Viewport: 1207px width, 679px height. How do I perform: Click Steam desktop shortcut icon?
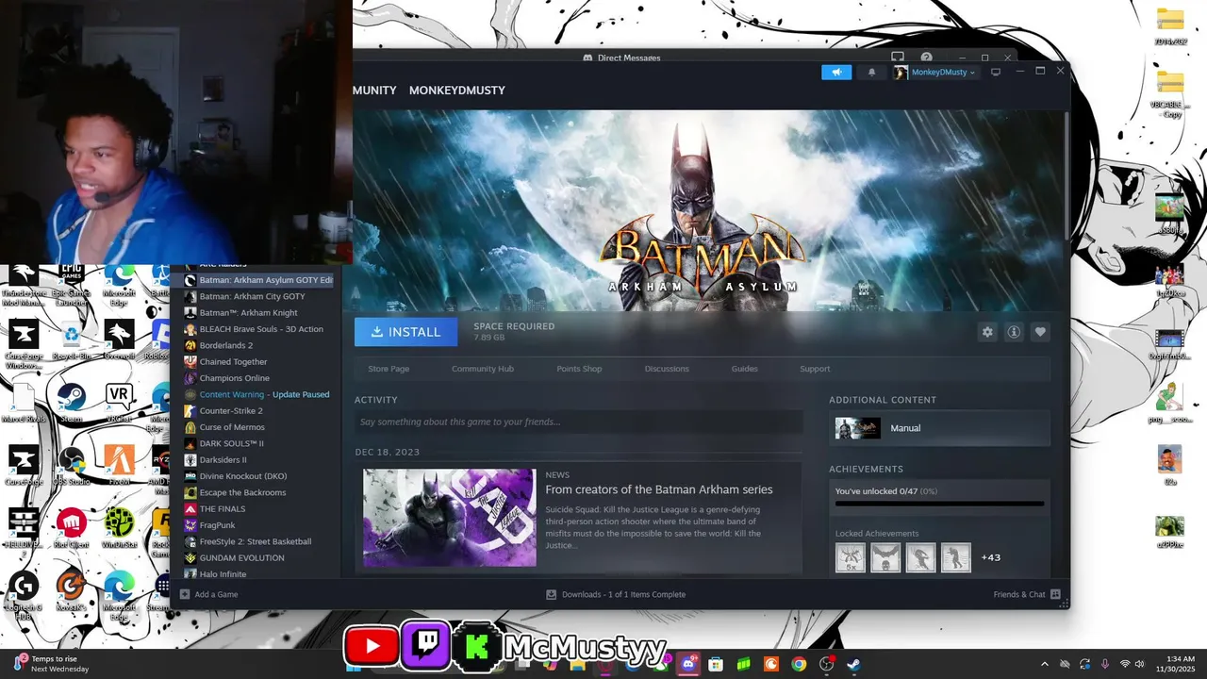pos(72,401)
